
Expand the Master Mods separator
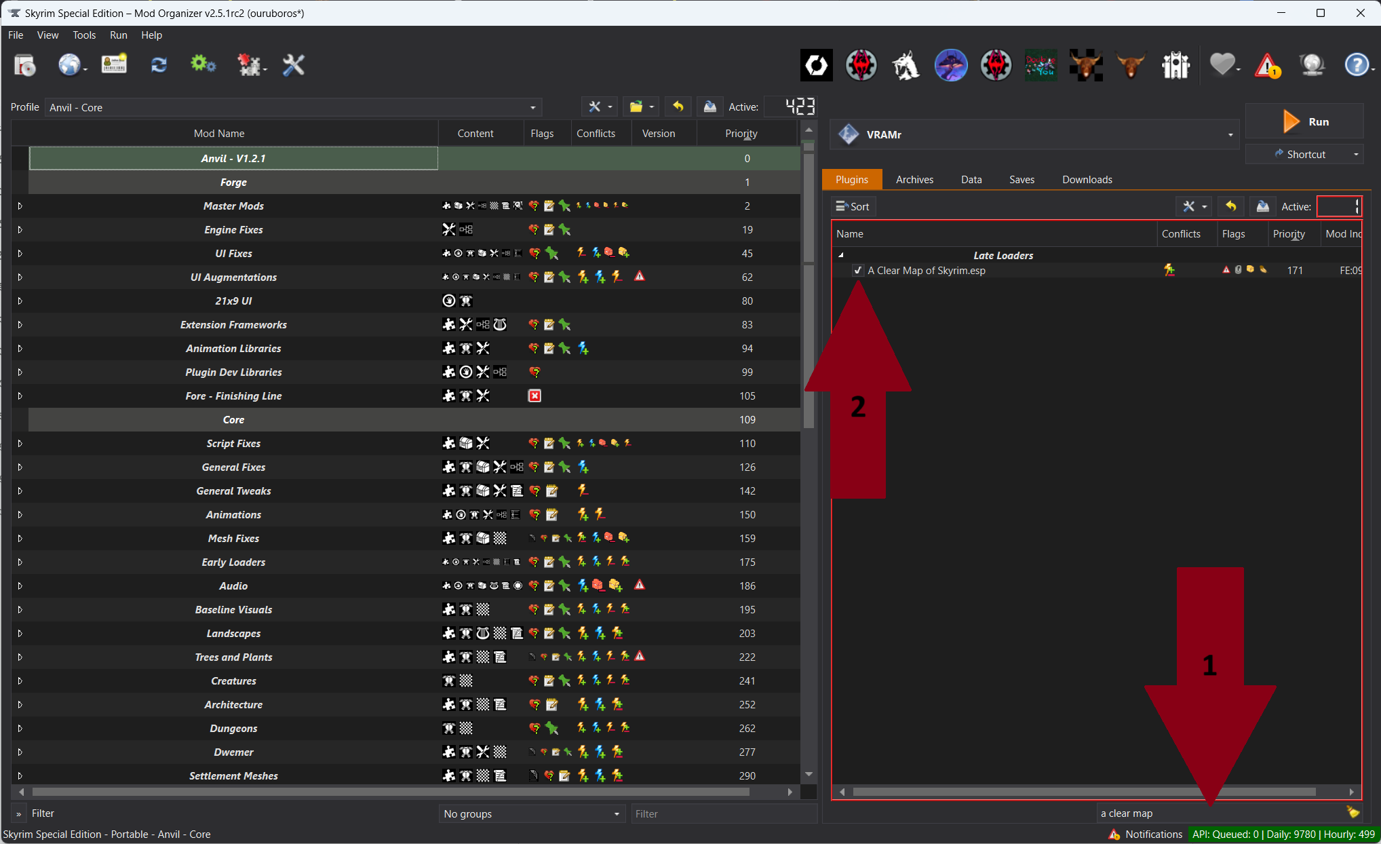pyautogui.click(x=20, y=206)
